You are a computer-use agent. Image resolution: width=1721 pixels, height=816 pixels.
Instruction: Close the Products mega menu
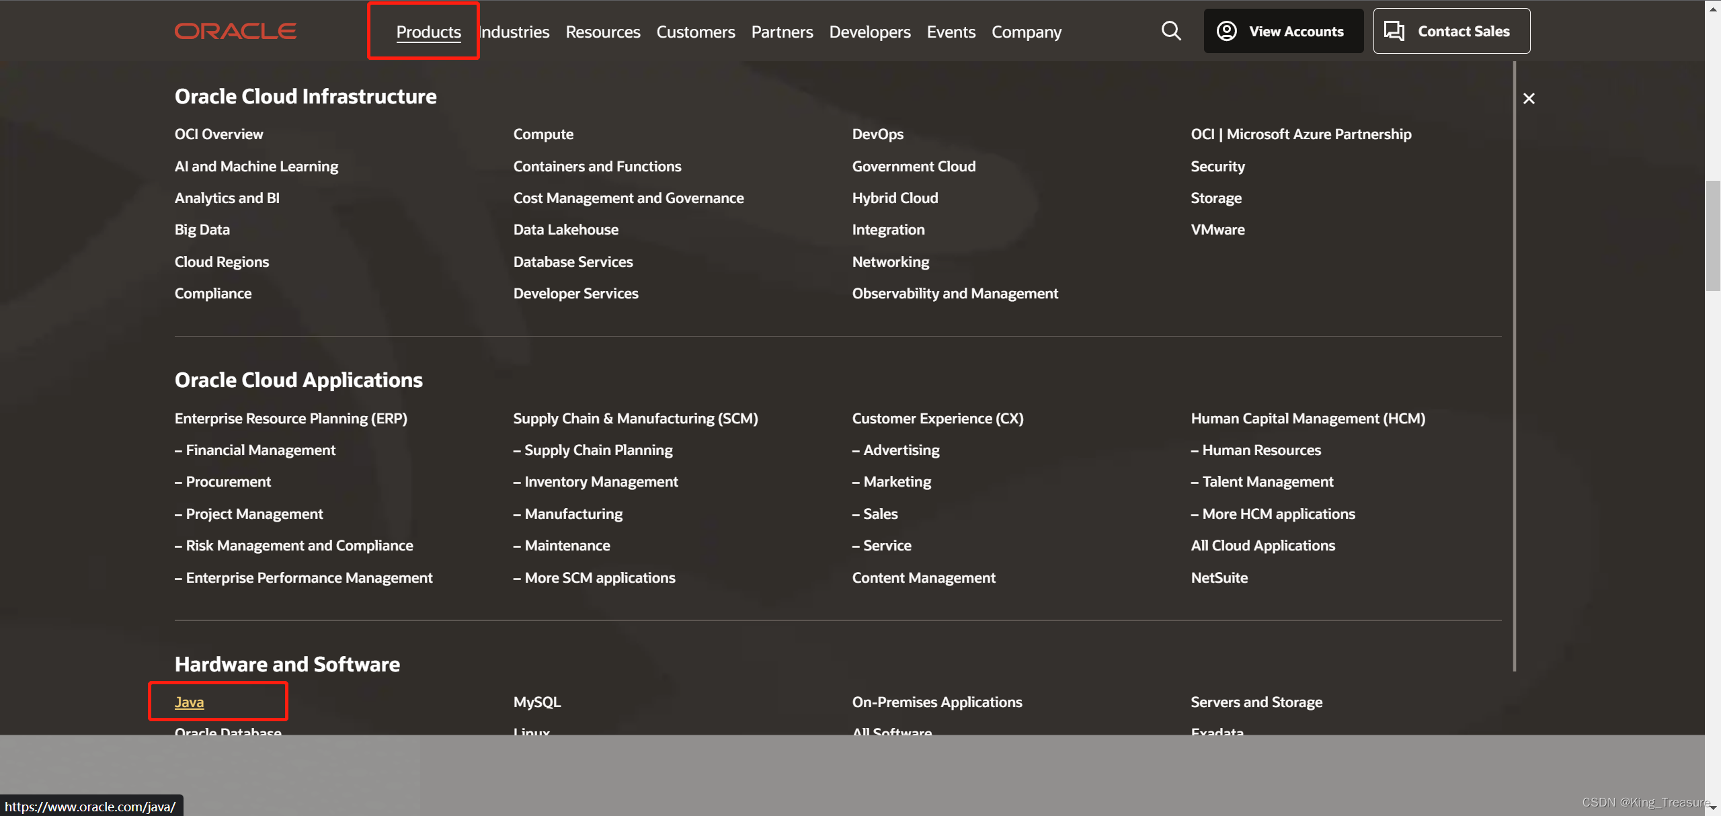(1529, 99)
